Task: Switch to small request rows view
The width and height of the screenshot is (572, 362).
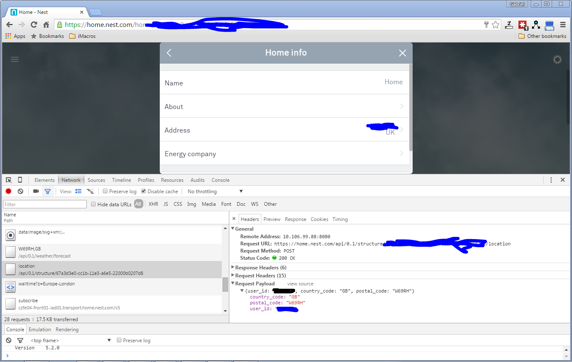Action: click(x=90, y=192)
